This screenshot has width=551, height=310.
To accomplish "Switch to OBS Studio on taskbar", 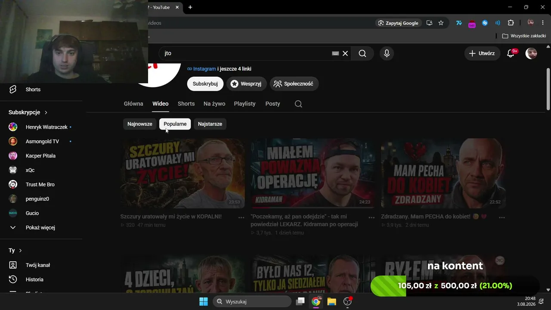I will click(x=347, y=301).
